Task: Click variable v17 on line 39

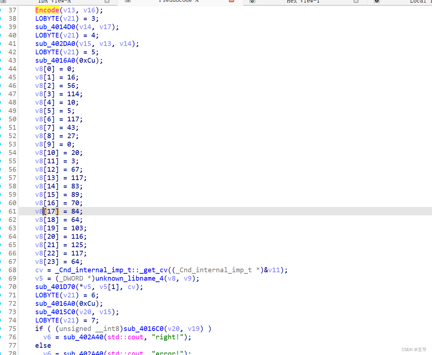Action: click(105, 27)
